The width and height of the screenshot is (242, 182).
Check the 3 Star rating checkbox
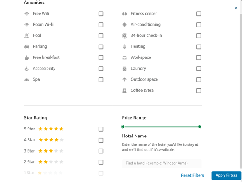click(x=101, y=151)
